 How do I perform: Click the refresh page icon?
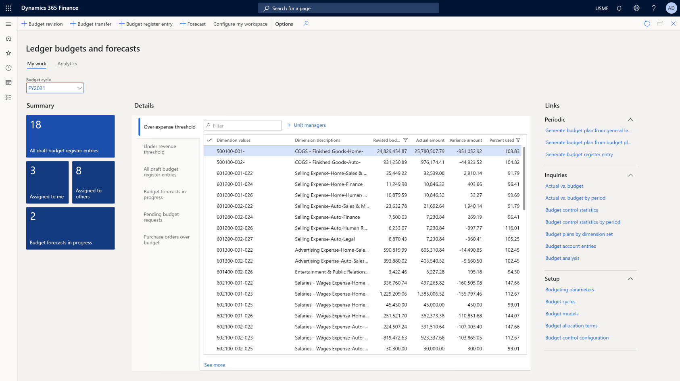tap(647, 24)
